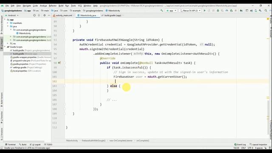Run the app with green play button
The image size is (272, 153).
[x=205, y=11]
